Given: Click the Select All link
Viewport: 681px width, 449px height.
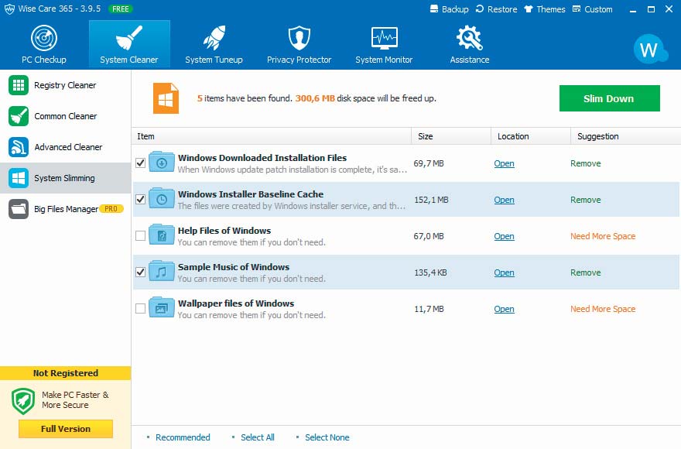Looking at the screenshot, I should (x=258, y=437).
